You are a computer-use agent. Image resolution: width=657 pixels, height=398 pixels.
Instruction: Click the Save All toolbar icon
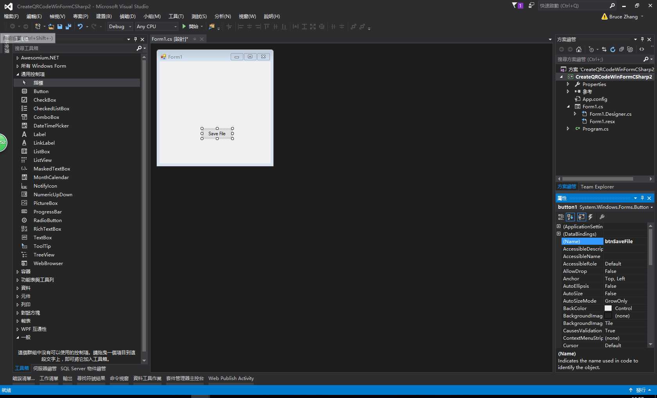point(68,27)
